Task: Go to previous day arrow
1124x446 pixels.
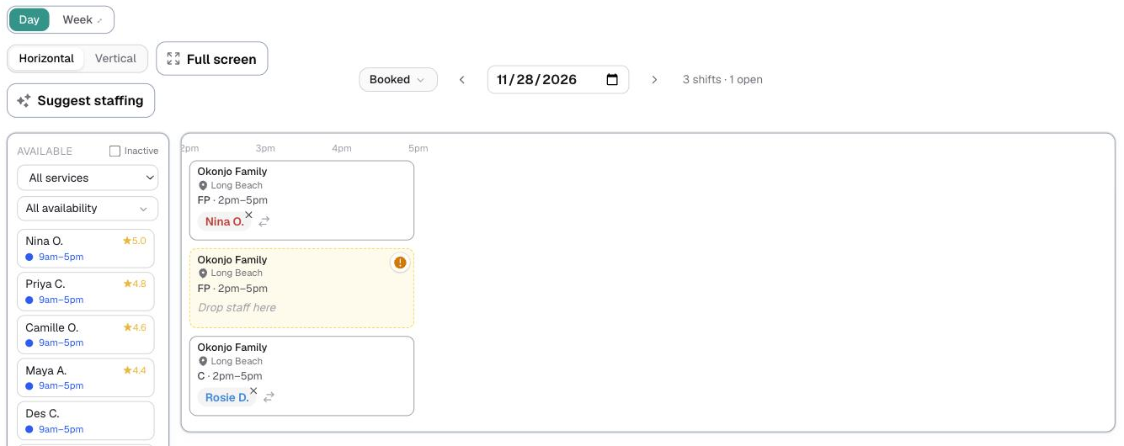Action: tap(462, 80)
